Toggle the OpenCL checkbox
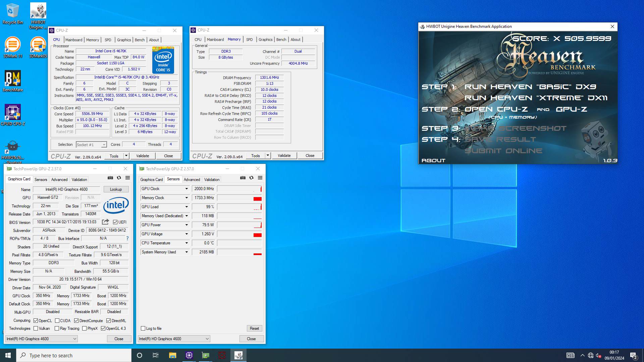The width and height of the screenshot is (644, 362). click(x=36, y=321)
